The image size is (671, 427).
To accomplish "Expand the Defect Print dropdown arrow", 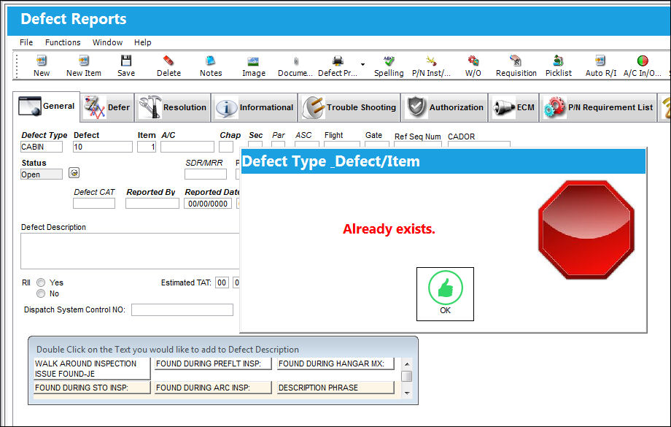I will pos(362,65).
